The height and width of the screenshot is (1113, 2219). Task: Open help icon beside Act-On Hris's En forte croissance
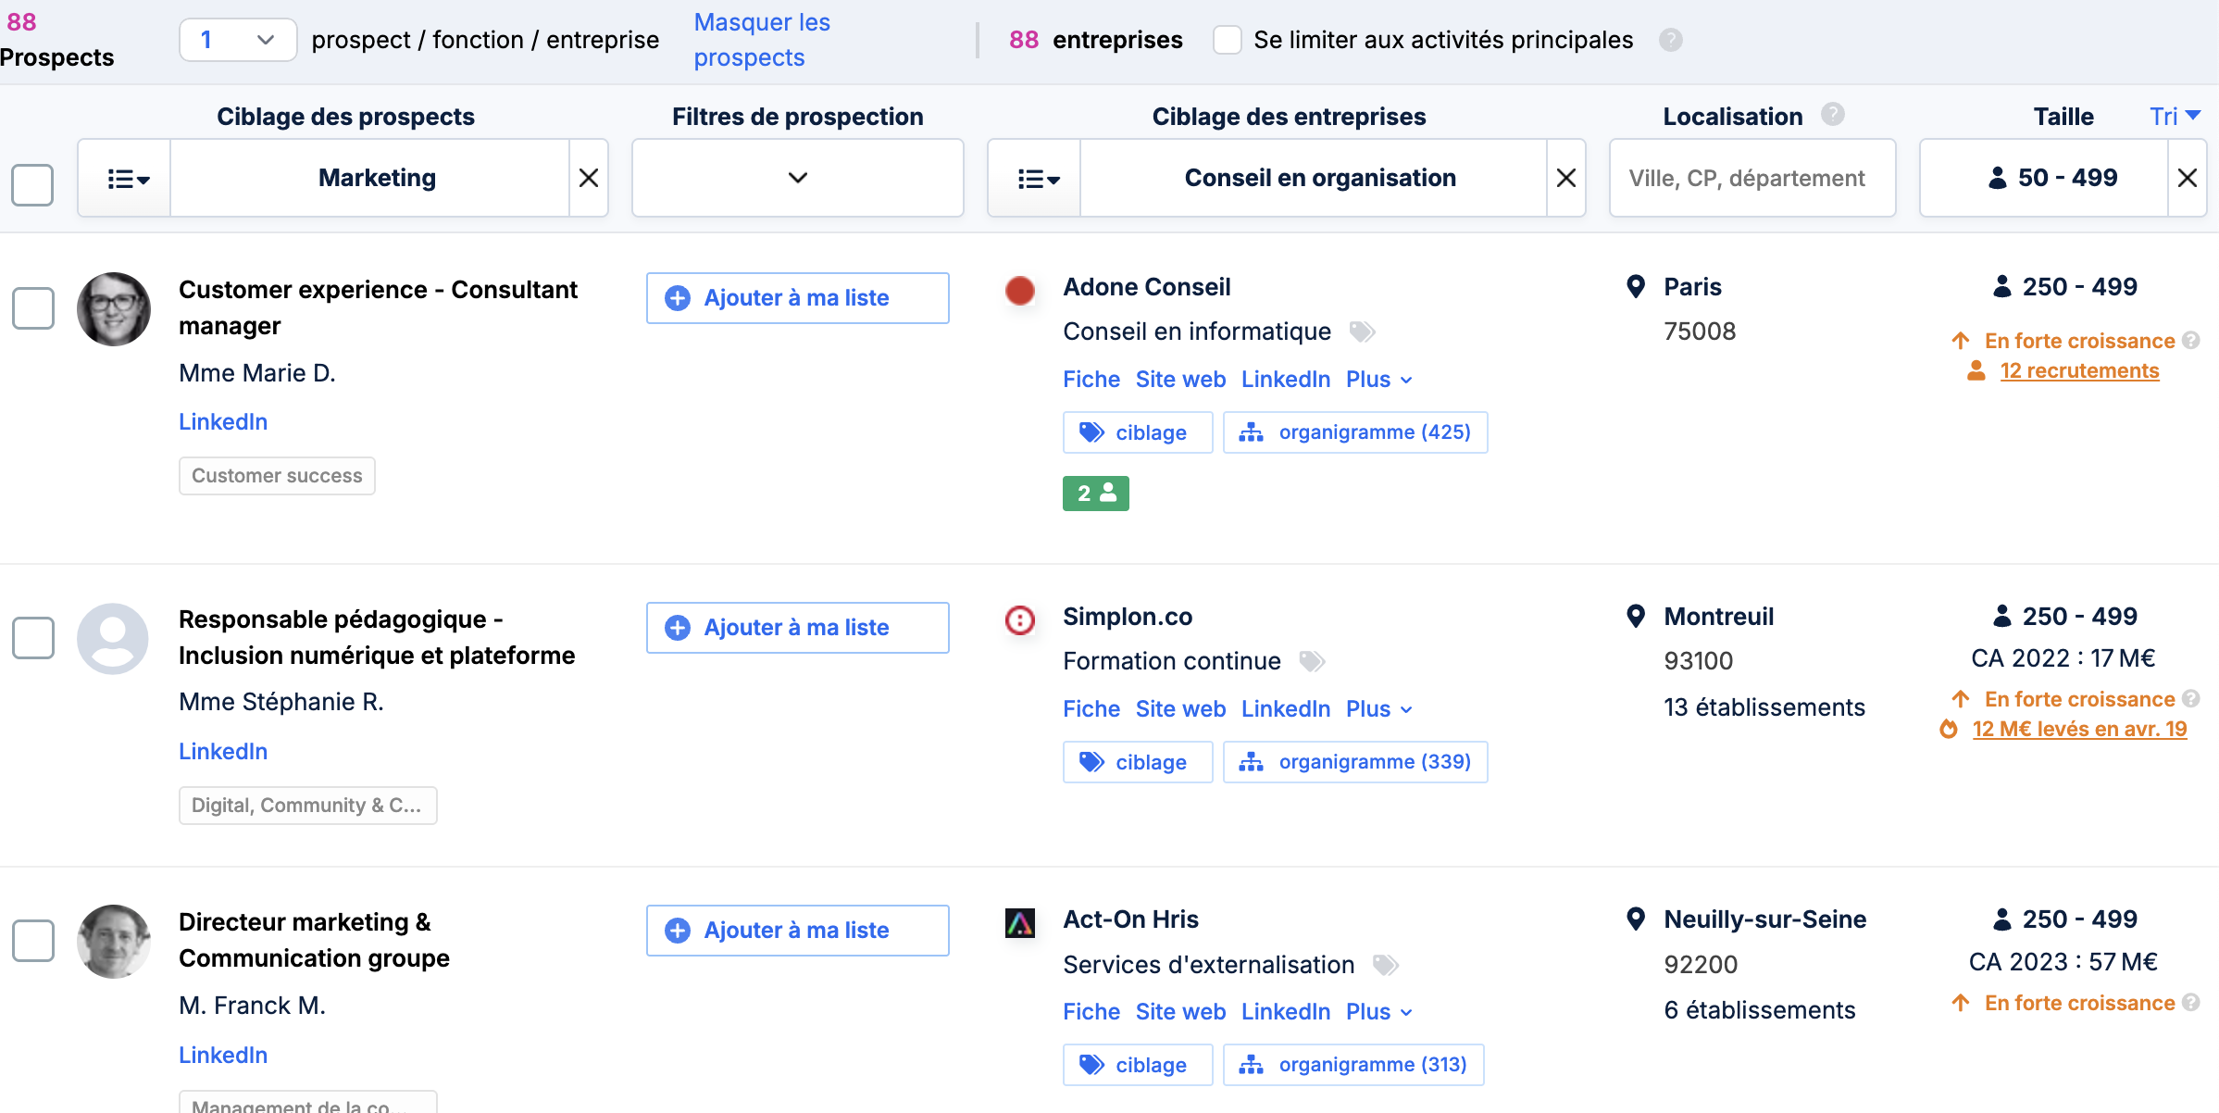coord(2191,1003)
